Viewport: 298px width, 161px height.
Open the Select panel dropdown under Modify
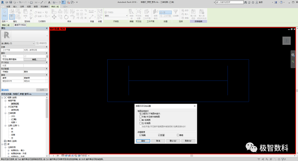[4, 21]
